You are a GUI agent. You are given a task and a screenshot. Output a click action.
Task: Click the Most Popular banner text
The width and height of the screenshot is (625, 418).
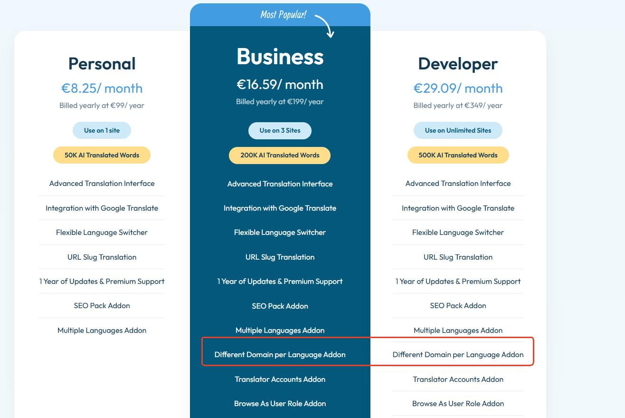pyautogui.click(x=283, y=15)
